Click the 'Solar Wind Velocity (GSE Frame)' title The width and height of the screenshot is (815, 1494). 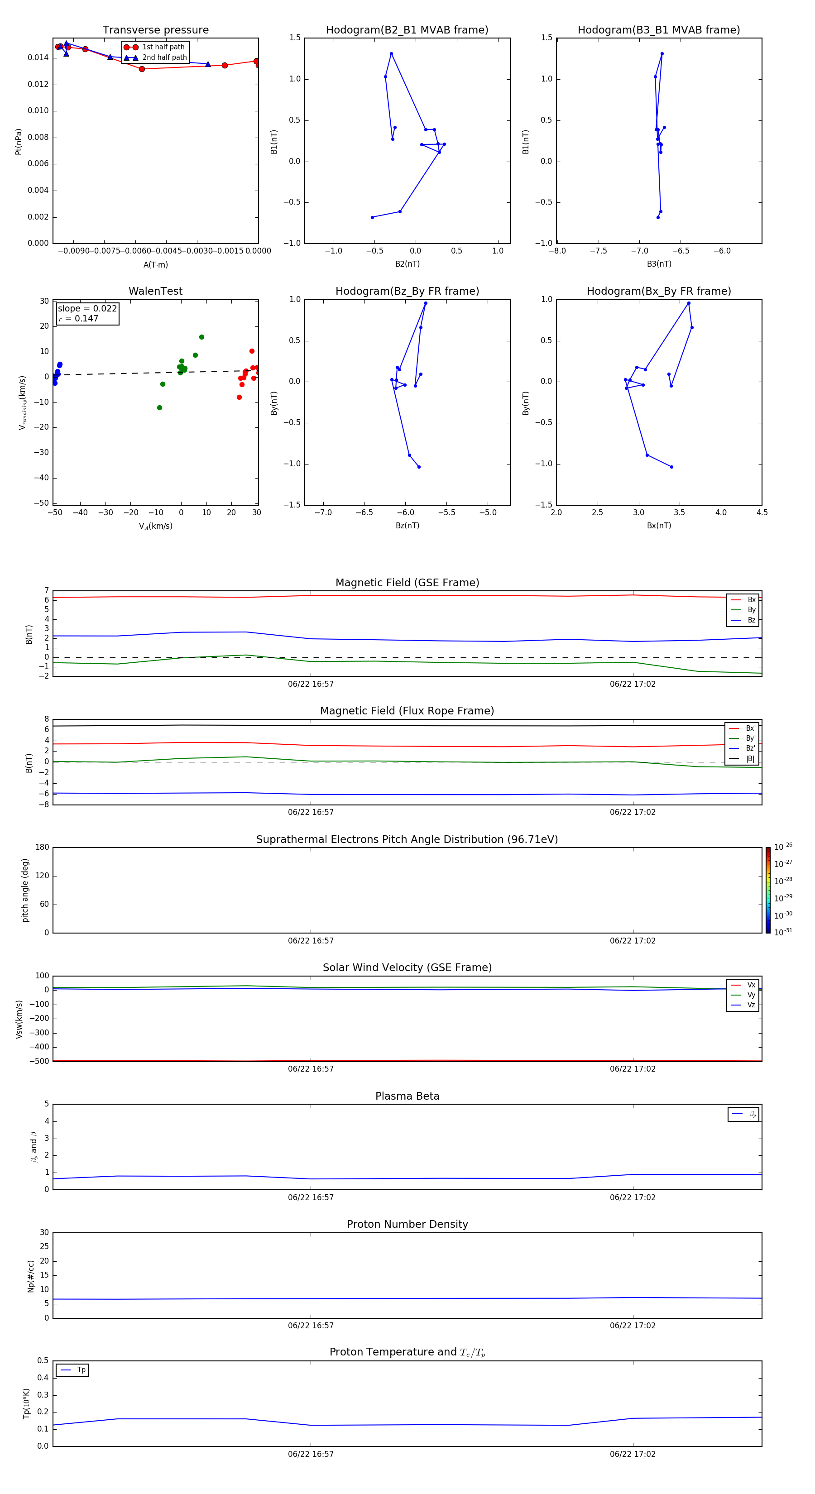[407, 967]
